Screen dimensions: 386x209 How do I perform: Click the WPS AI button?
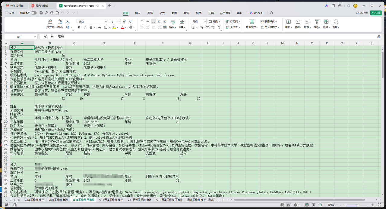click(x=256, y=13)
